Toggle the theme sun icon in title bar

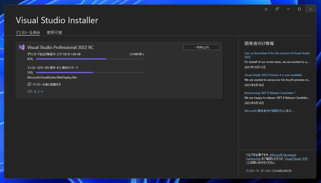(266, 9)
